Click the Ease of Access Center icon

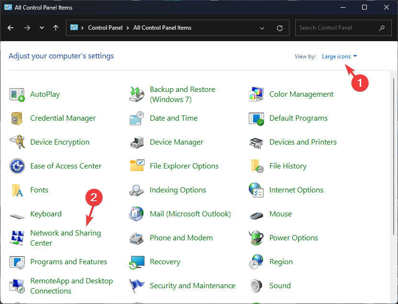(x=17, y=166)
